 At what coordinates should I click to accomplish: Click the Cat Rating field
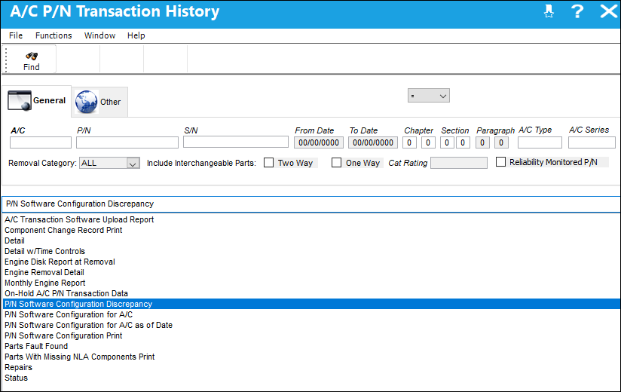pos(459,163)
